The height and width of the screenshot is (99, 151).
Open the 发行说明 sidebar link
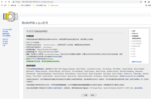(5, 41)
